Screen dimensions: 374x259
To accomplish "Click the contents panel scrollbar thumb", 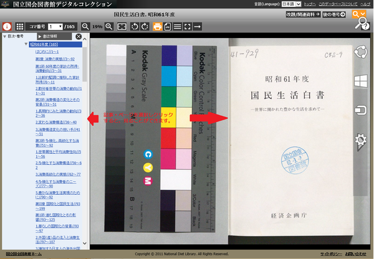I will 85,64.
